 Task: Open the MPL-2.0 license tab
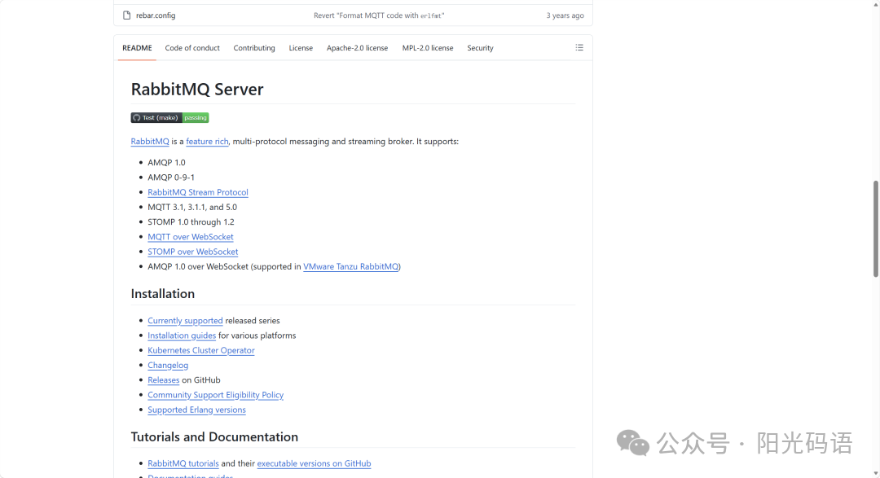click(x=428, y=48)
